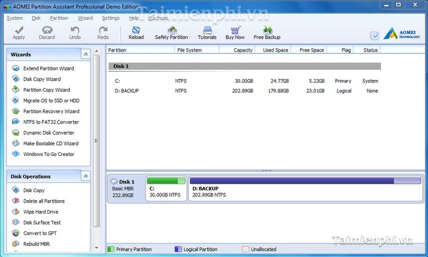Select the D: BACKUP block in disk map
428x257 pixels.
tap(306, 188)
